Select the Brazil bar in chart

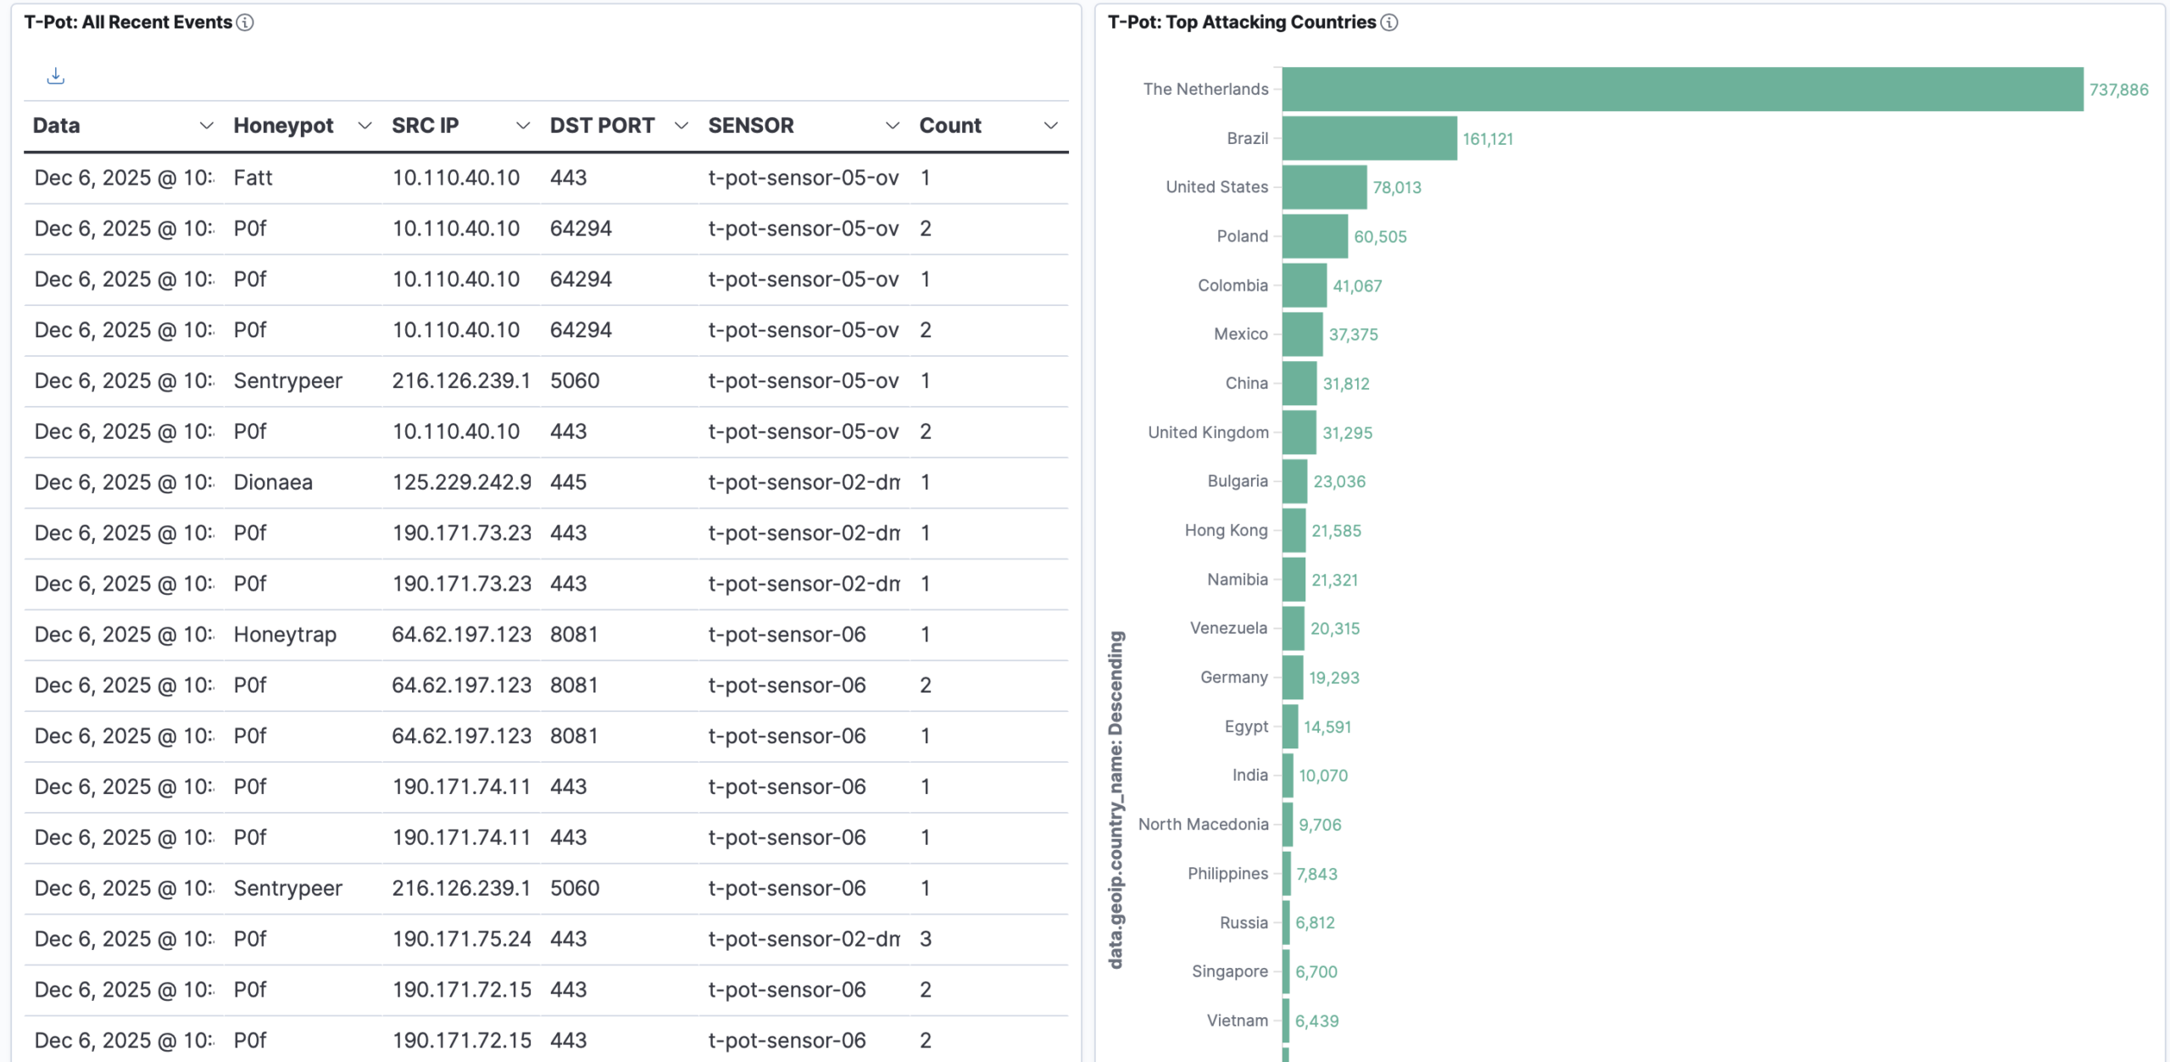[1369, 139]
